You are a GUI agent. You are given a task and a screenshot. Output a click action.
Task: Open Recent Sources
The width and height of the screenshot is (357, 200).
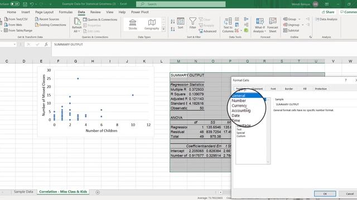click(x=47, y=19)
